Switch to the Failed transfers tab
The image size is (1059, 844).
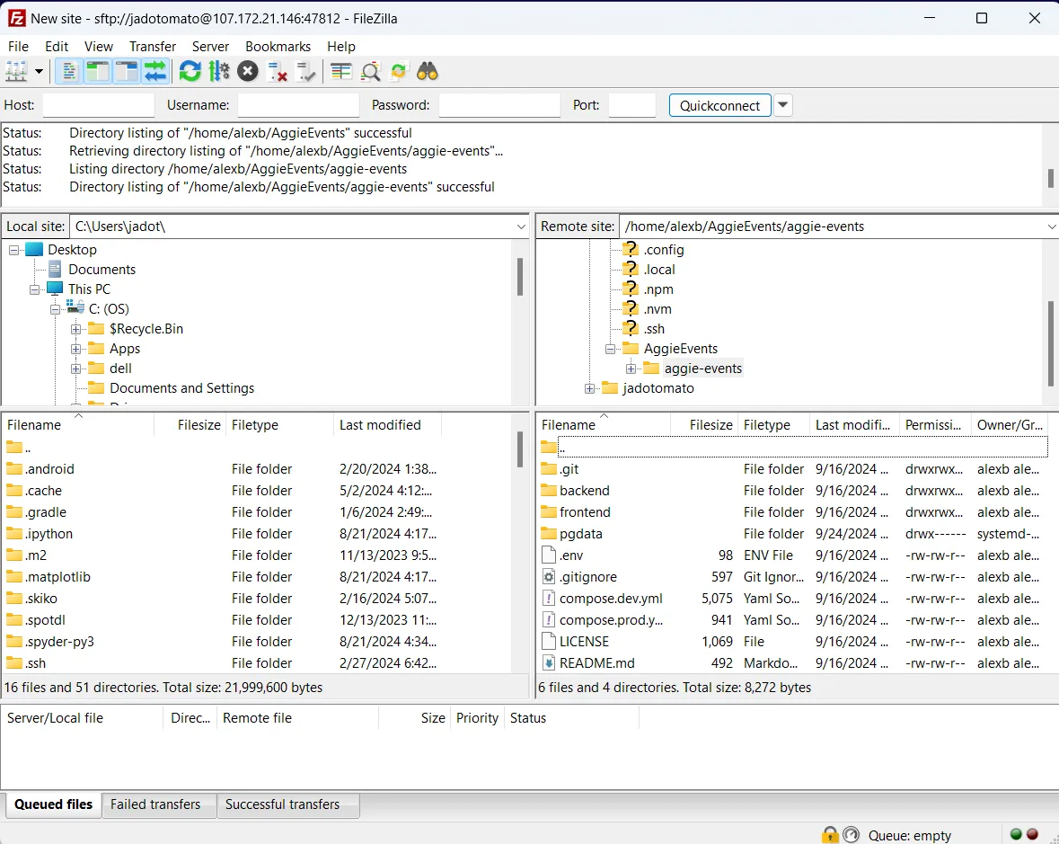[158, 805]
